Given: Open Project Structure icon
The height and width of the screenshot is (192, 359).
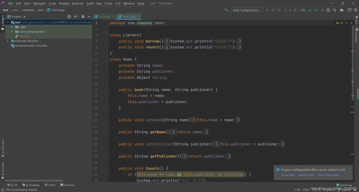Looking at the screenshot, I should [x=342, y=10].
